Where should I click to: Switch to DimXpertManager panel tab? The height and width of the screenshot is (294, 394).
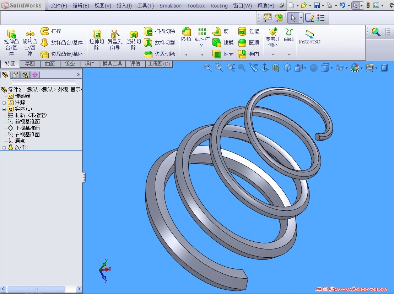point(35,75)
